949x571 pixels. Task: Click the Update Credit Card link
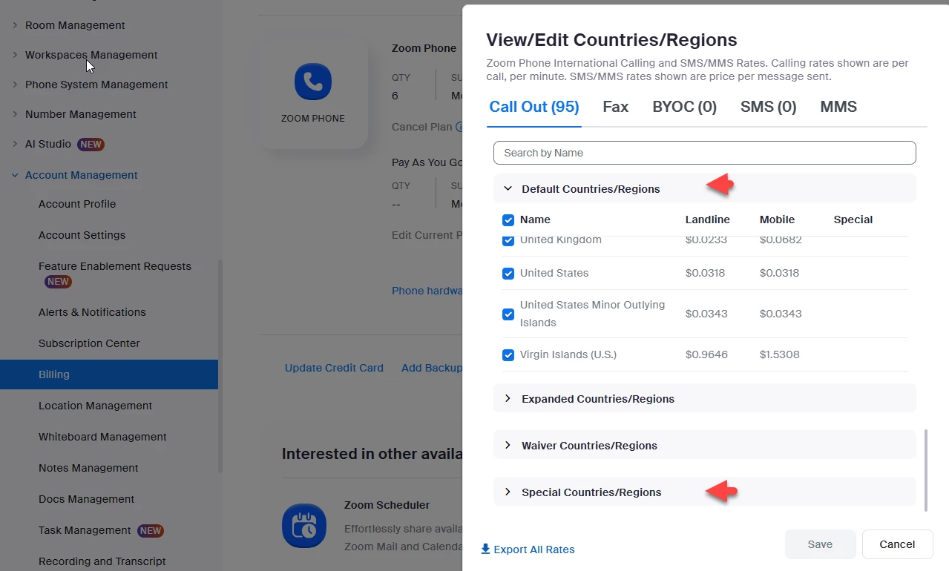pos(334,368)
